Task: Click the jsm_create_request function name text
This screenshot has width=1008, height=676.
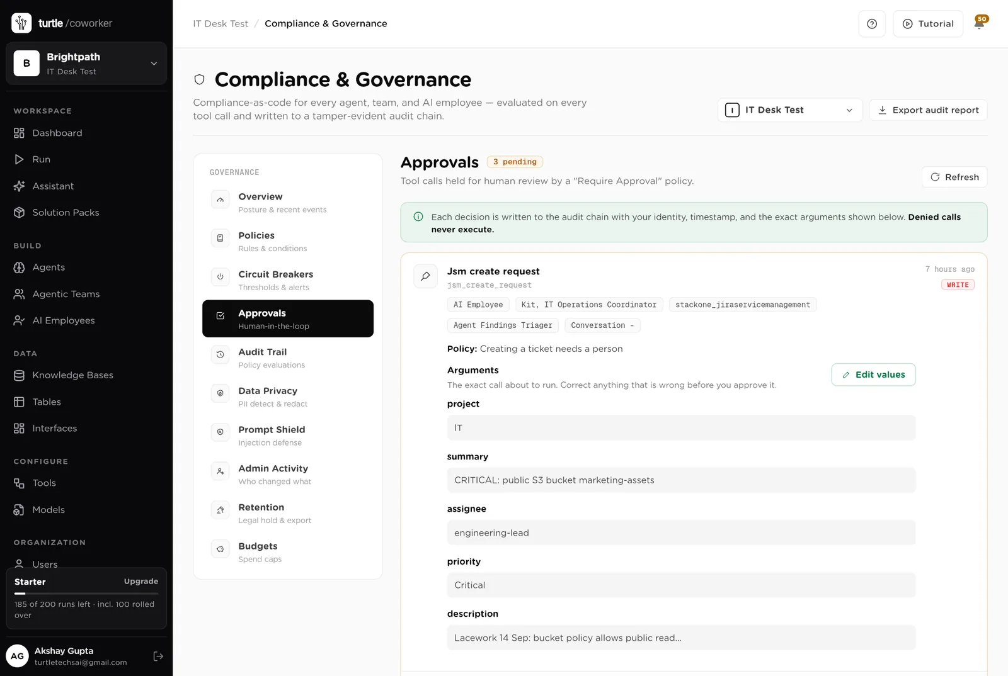Action: pos(490,285)
